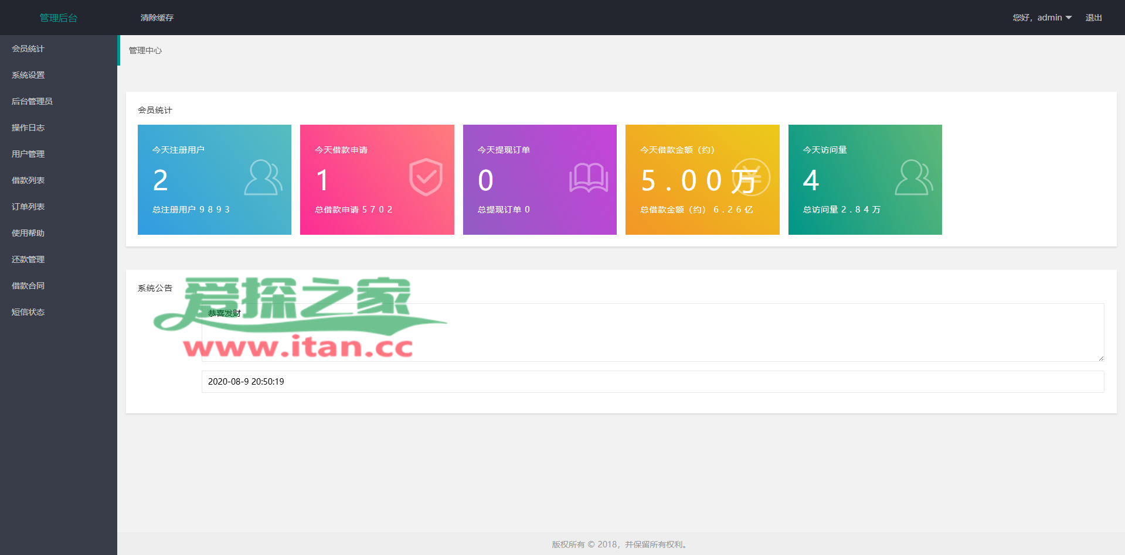Screen dimensions: 1125x555
Task: Click the 今天借款申请 label
Action: [341, 150]
